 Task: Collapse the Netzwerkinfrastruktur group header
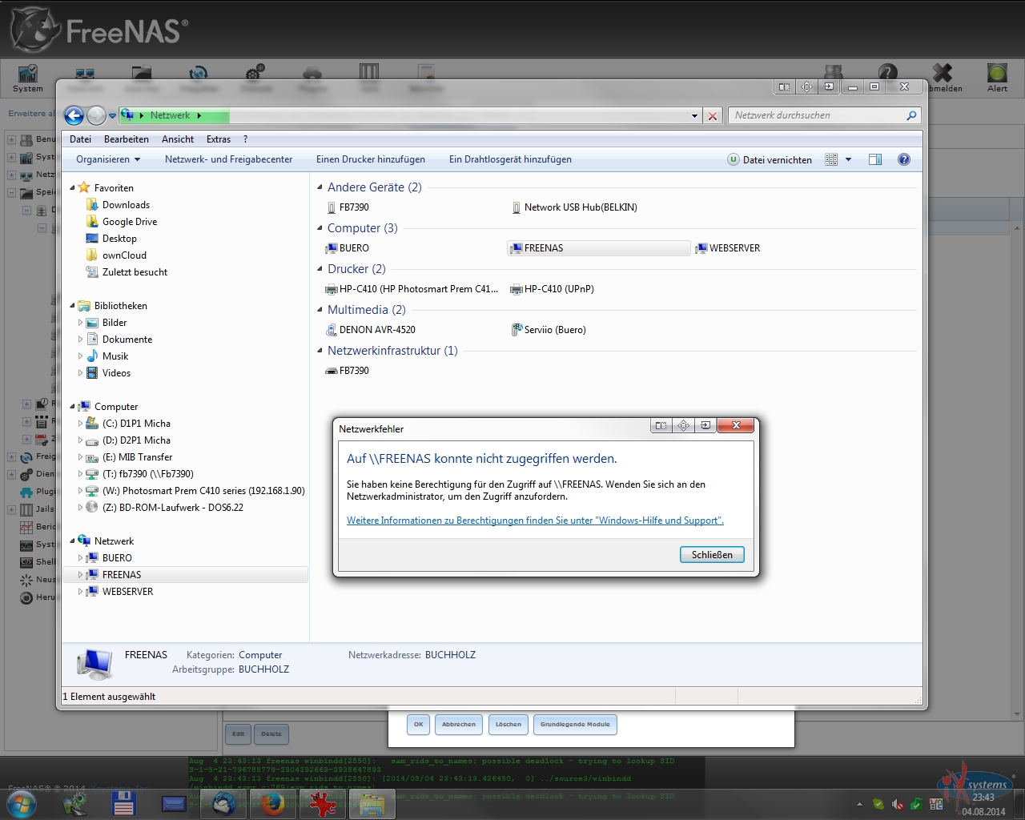coord(320,351)
